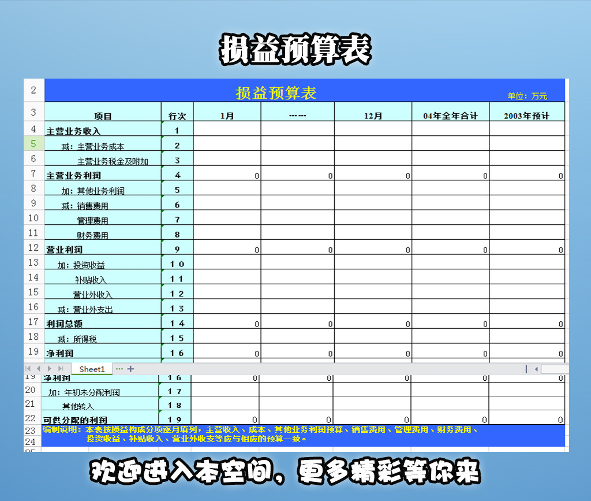Viewport: 591px width, 501px height.
Task: Select row header 12
Action: coord(33,248)
